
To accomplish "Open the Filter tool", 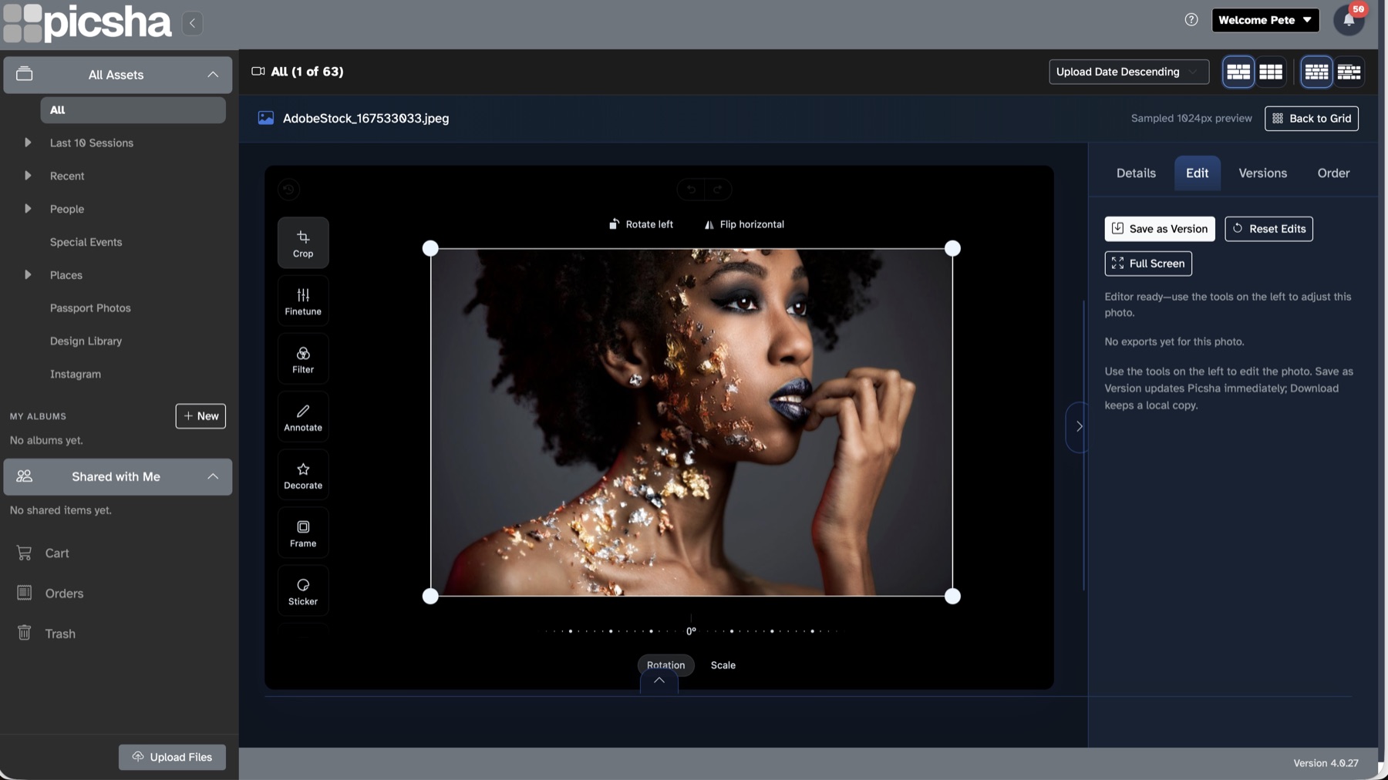I will click(303, 358).
